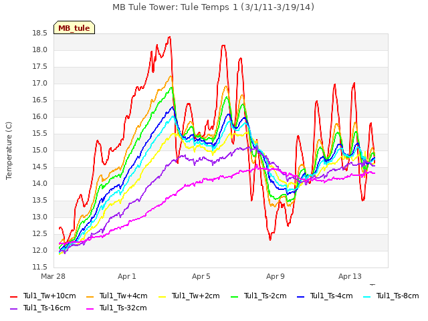
Task: Click the 12.0 y-axis tick label
Action: 40,250
